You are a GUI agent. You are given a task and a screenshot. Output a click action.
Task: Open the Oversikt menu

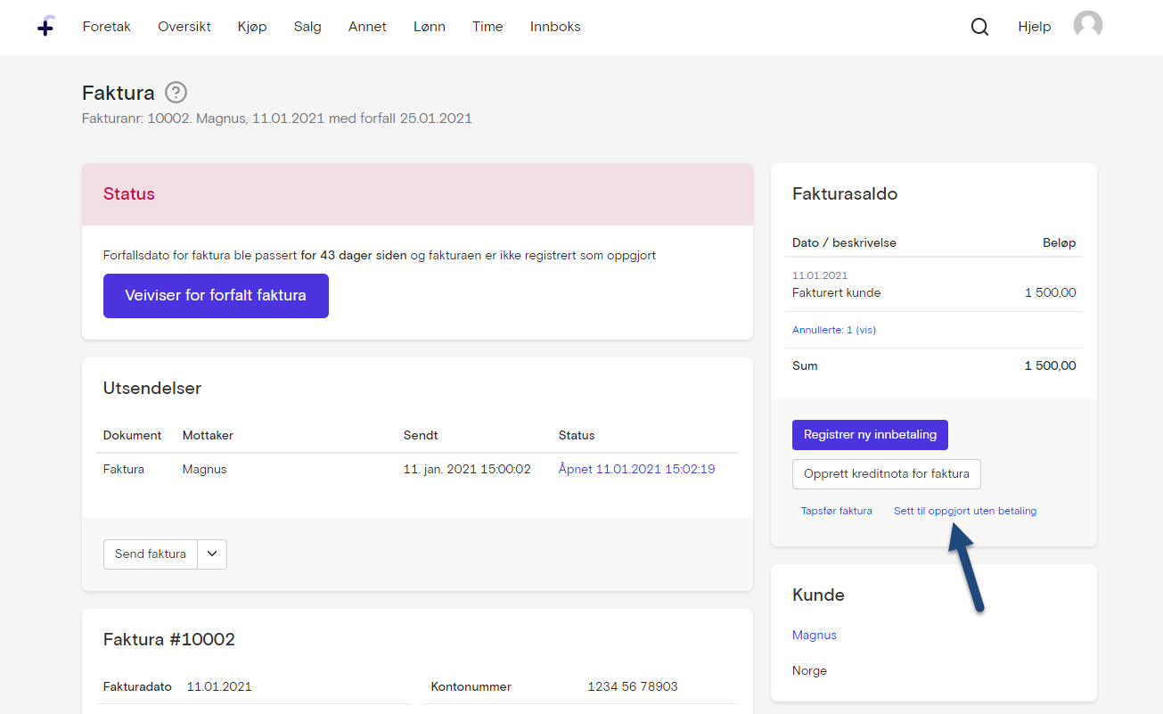click(x=184, y=27)
